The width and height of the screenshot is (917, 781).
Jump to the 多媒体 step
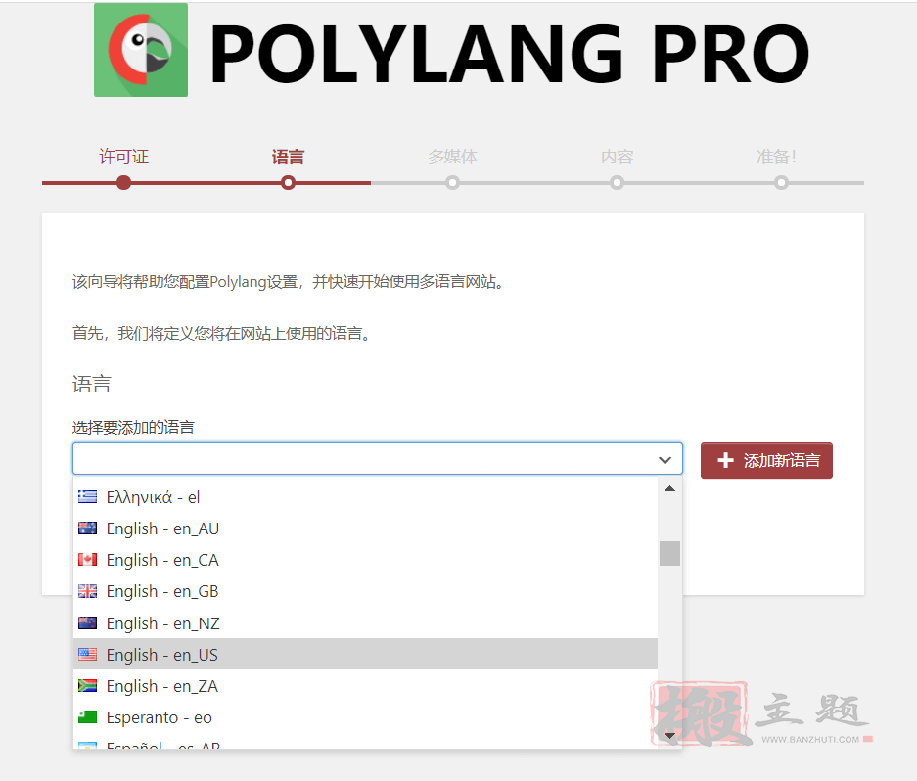point(453,157)
